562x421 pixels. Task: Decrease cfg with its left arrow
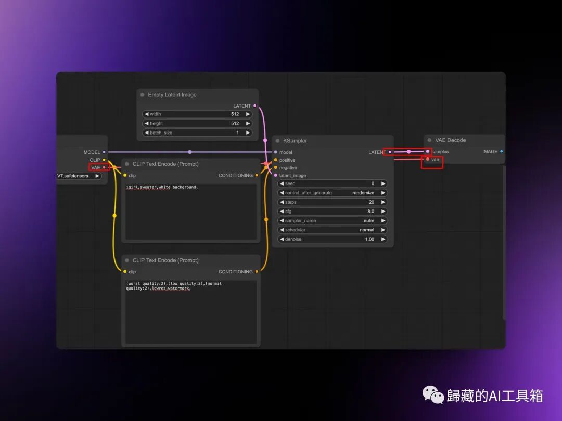click(x=282, y=212)
